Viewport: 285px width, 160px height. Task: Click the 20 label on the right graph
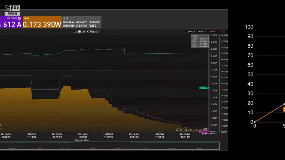[250, 103]
